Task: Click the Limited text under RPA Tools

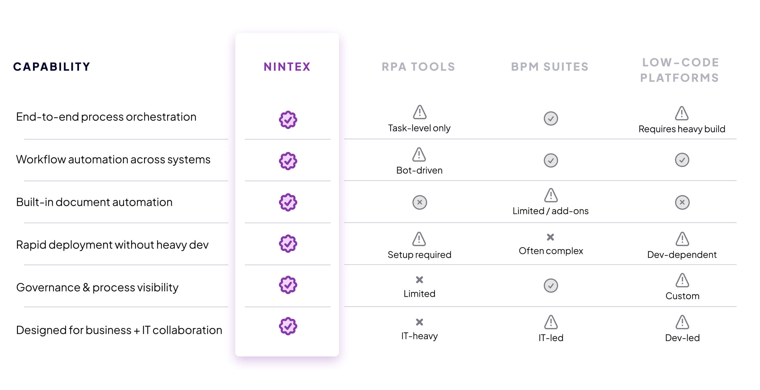Action: point(419,294)
